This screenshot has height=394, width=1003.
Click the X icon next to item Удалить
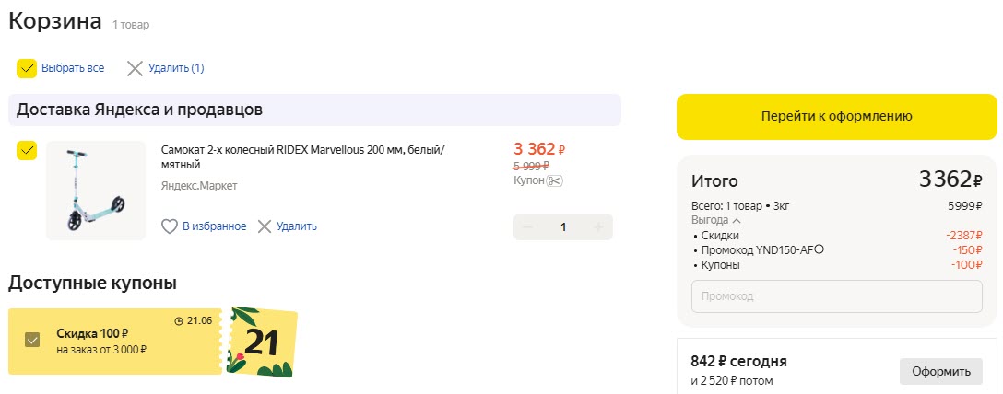[x=265, y=226]
